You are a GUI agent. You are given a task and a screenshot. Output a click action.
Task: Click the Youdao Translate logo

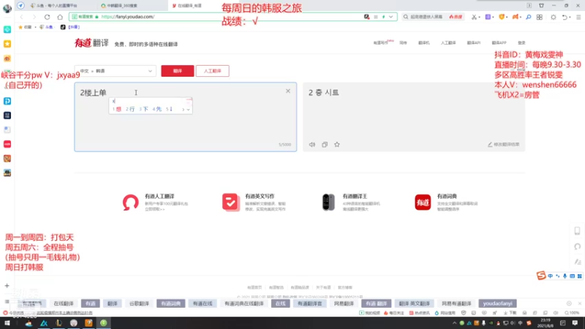click(x=91, y=43)
